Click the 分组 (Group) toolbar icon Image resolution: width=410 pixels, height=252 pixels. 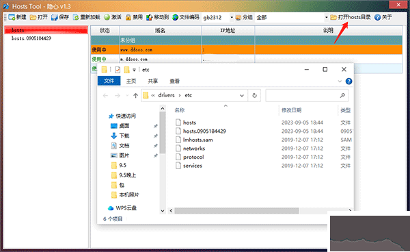238,18
